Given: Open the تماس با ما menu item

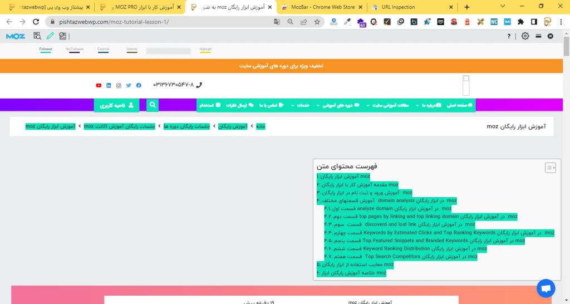Looking at the screenshot, I should pyautogui.click(x=271, y=105).
